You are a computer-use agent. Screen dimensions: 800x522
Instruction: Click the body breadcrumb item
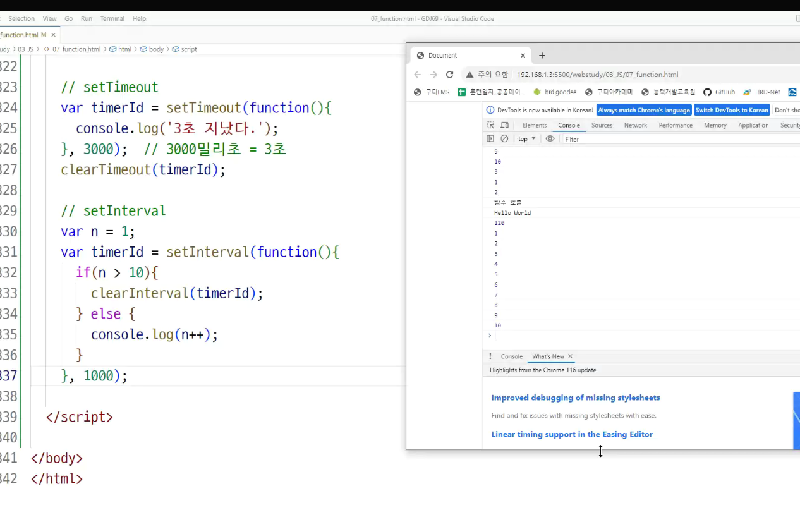pos(152,49)
